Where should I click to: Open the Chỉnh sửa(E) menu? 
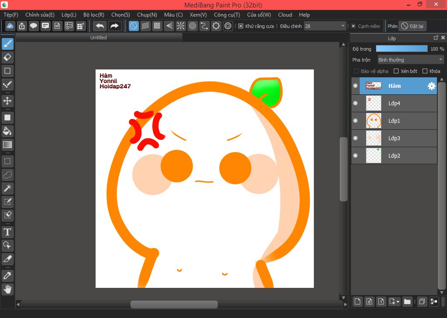click(40, 15)
